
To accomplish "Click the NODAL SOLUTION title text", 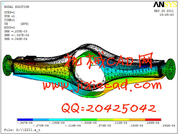I will tap(17, 7).
